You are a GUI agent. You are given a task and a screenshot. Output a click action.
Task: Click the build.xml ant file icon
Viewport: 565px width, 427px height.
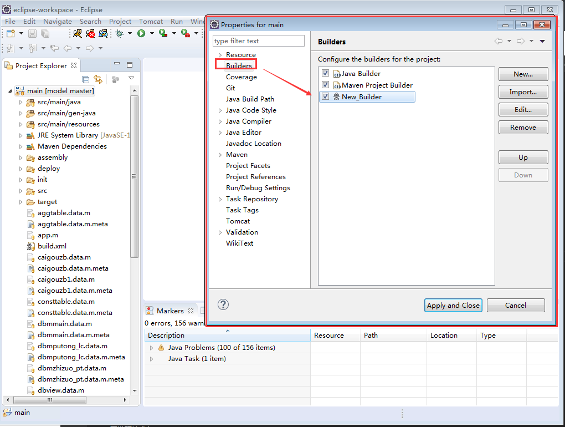pyautogui.click(x=30, y=246)
